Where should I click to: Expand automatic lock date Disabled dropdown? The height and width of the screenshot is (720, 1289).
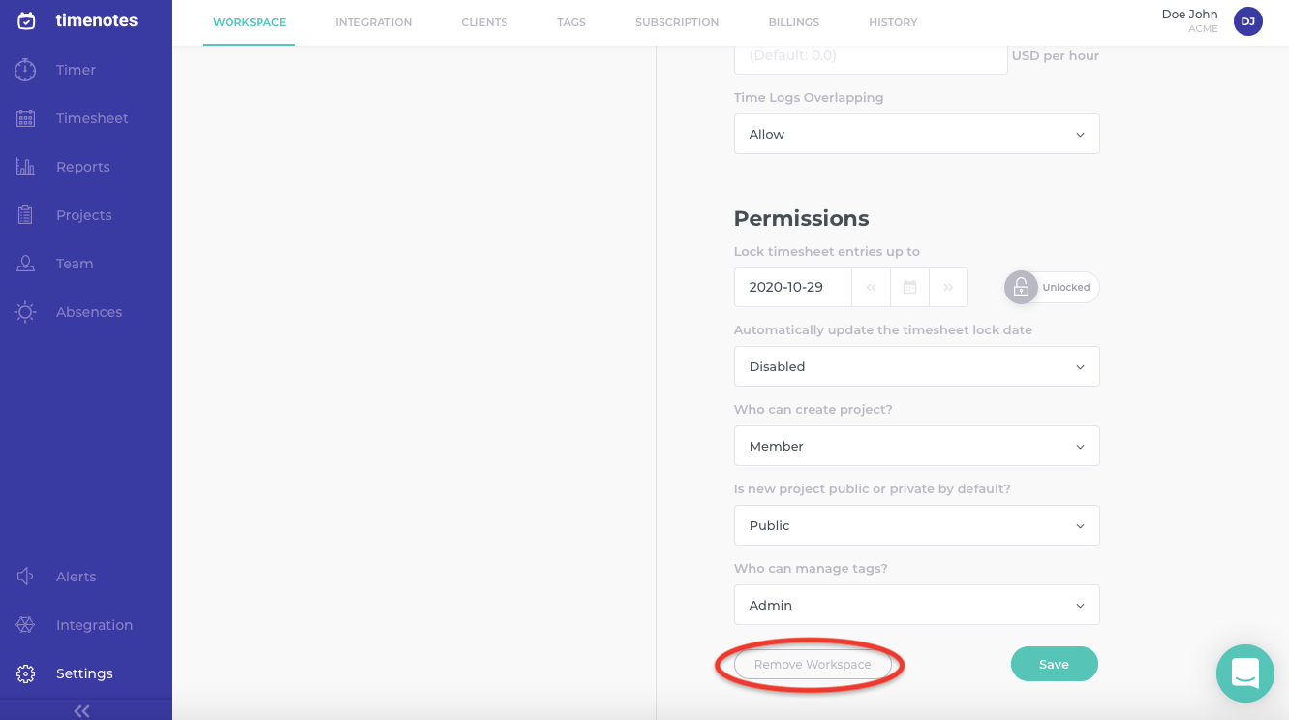pyautogui.click(x=917, y=366)
